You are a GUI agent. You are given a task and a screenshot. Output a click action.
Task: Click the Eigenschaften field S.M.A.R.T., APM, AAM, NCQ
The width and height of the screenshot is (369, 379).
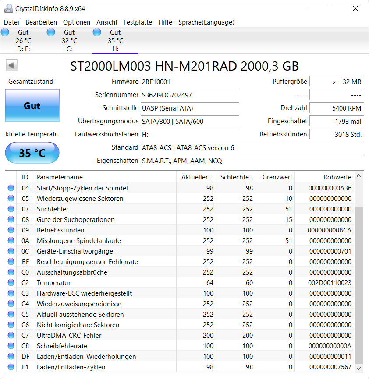(252, 161)
